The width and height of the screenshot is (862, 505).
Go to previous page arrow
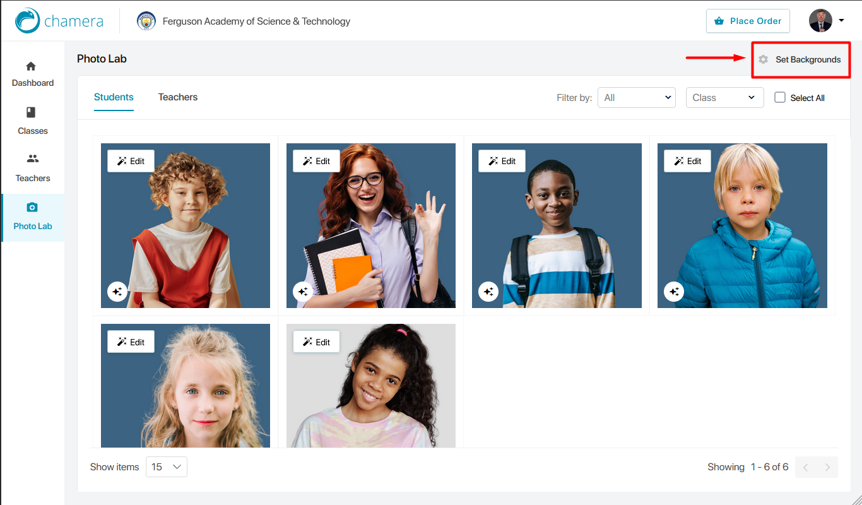806,467
